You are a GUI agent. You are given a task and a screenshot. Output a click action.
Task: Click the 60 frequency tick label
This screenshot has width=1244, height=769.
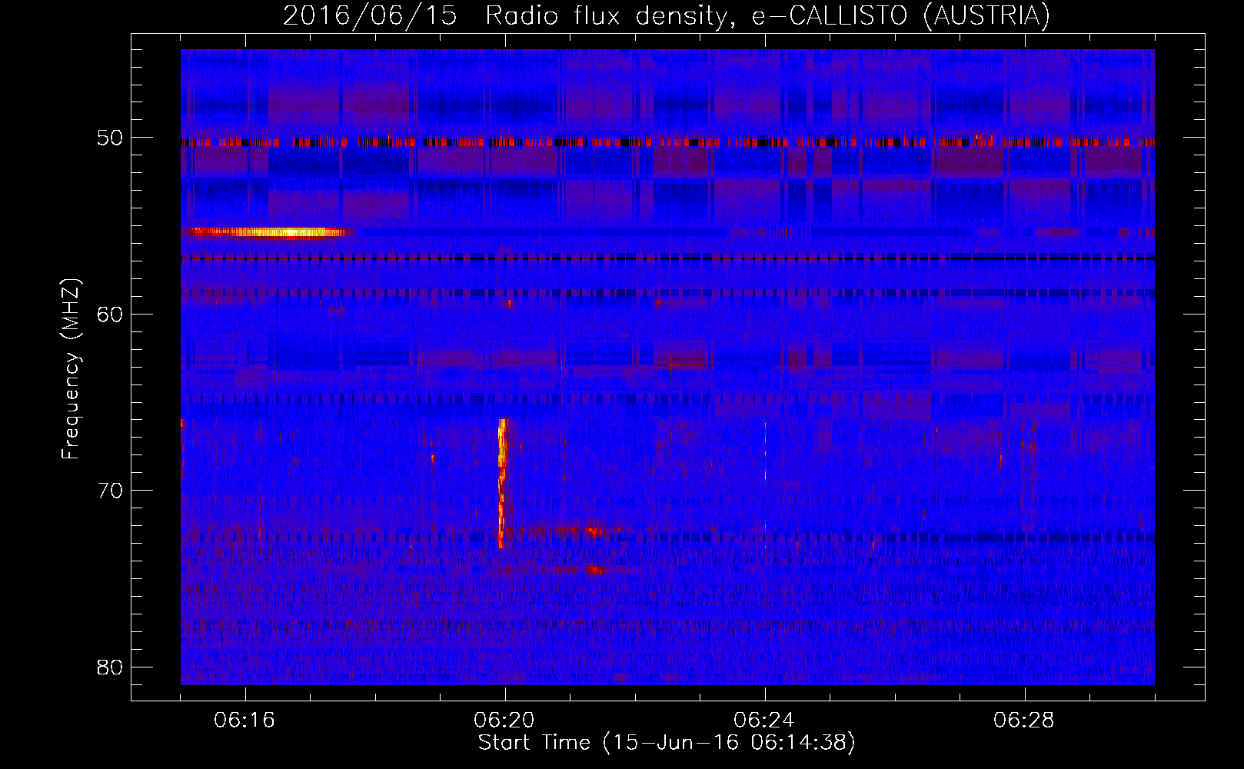click(110, 315)
